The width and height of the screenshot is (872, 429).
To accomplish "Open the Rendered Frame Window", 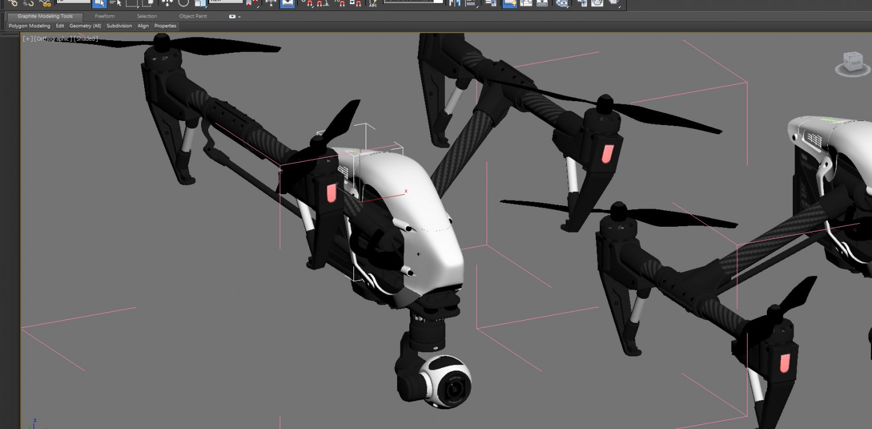I will [597, 3].
